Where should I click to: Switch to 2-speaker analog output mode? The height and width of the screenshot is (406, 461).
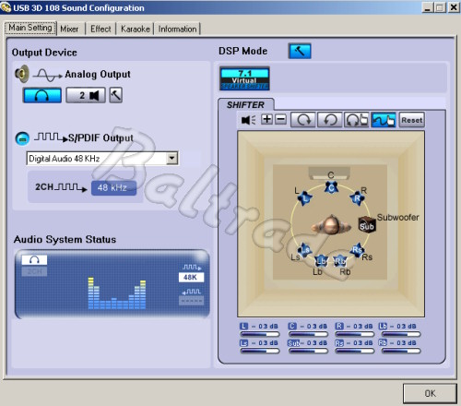(x=86, y=95)
